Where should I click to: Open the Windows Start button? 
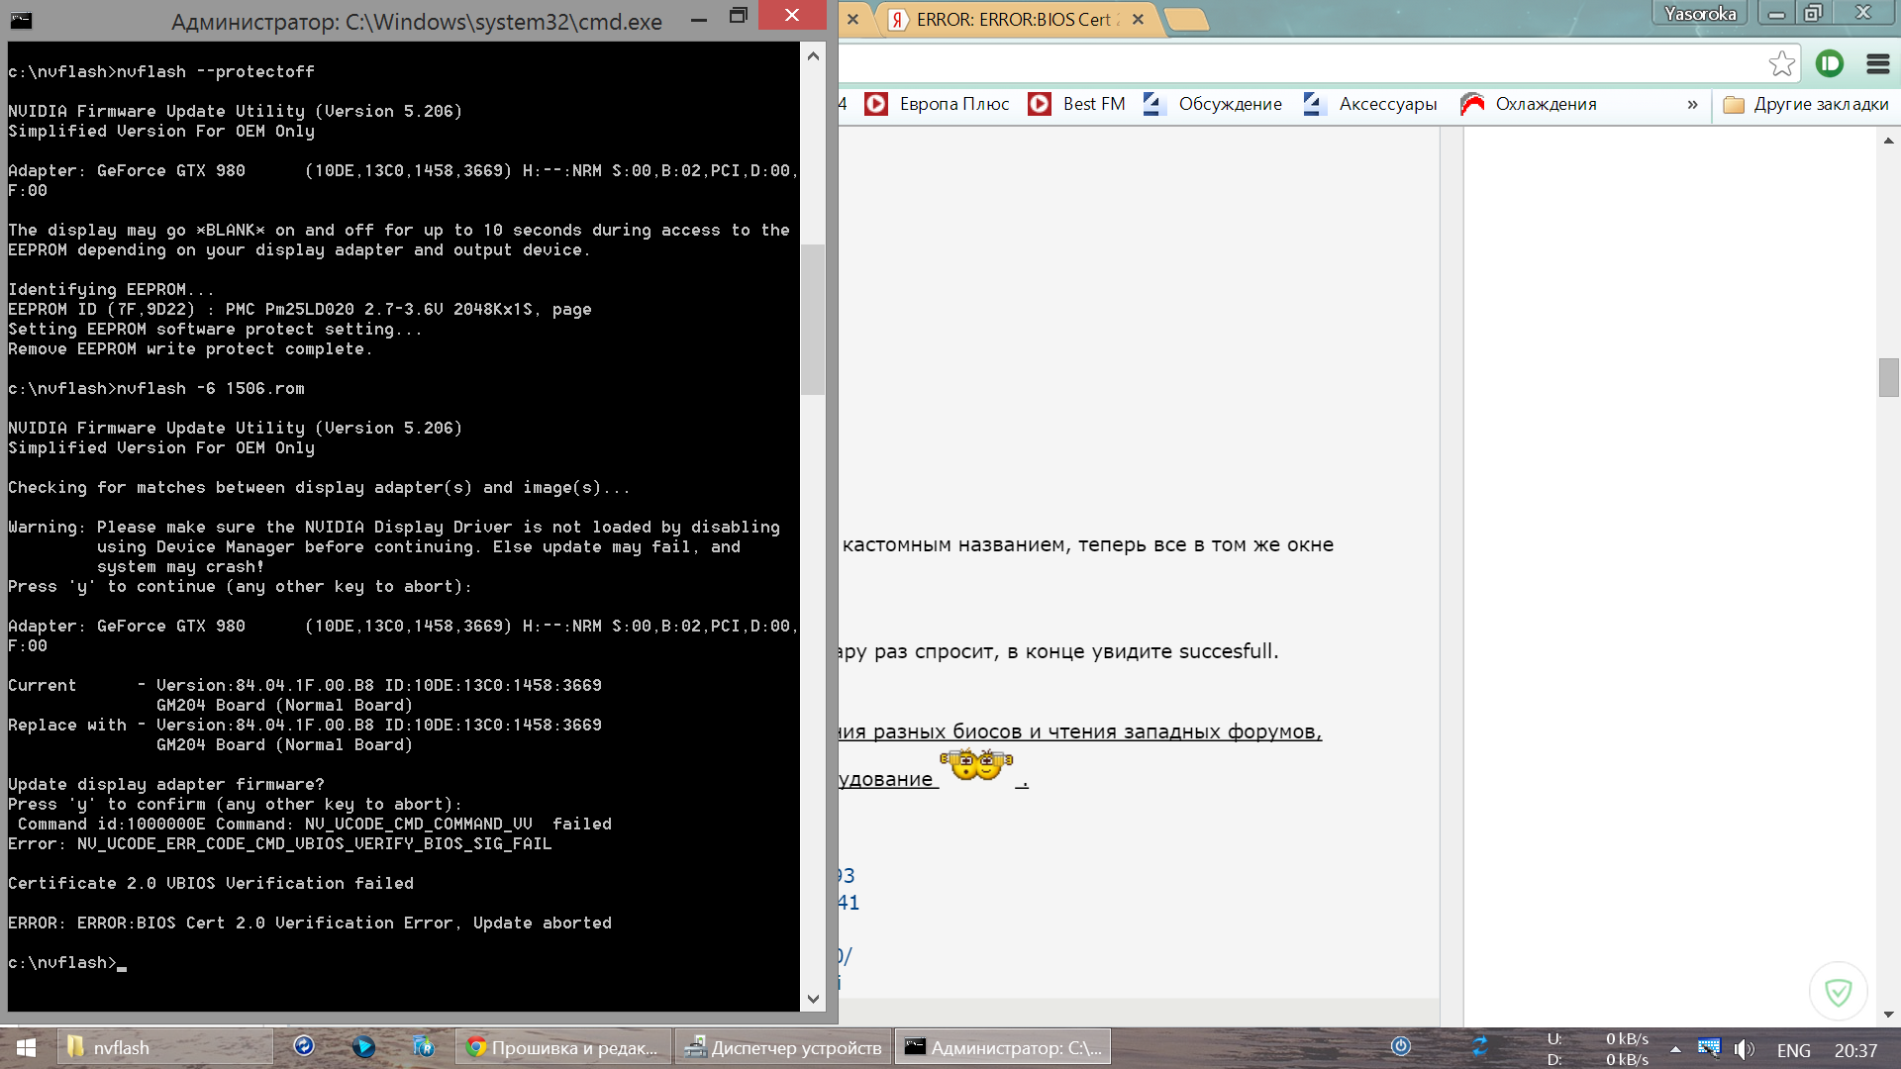(x=27, y=1047)
